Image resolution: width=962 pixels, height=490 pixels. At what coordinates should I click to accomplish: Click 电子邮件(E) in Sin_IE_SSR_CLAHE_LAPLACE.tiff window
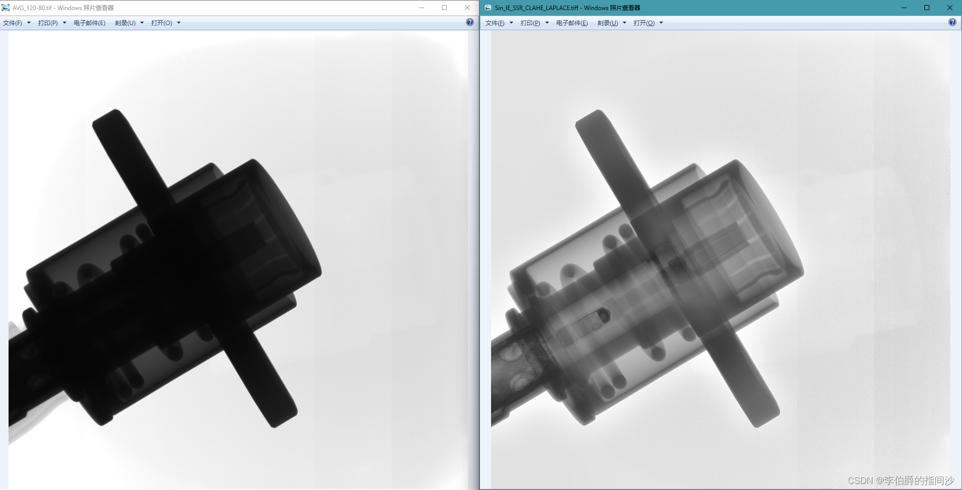[x=572, y=23]
